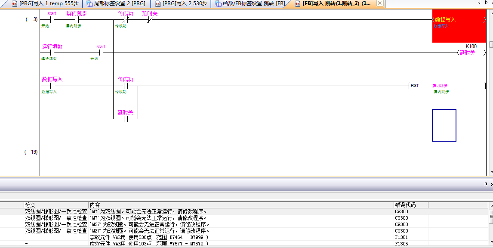
Task: Select the red 数据写入 output coil
Action: pyautogui.click(x=459, y=25)
